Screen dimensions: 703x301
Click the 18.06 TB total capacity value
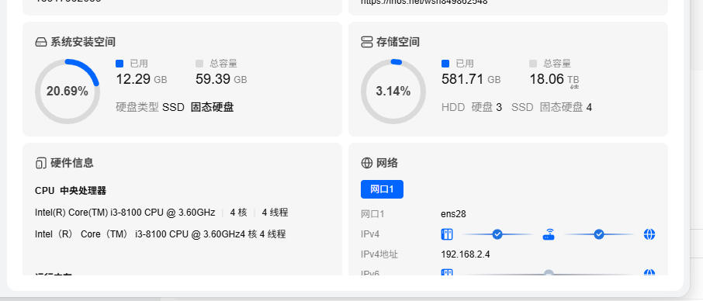pyautogui.click(x=555, y=80)
